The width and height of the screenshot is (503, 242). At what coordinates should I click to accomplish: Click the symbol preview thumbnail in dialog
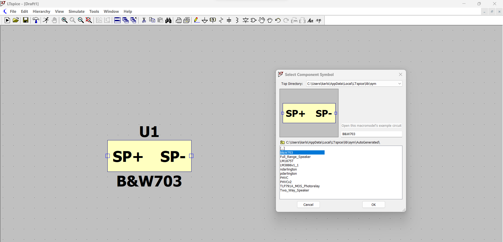[309, 113]
